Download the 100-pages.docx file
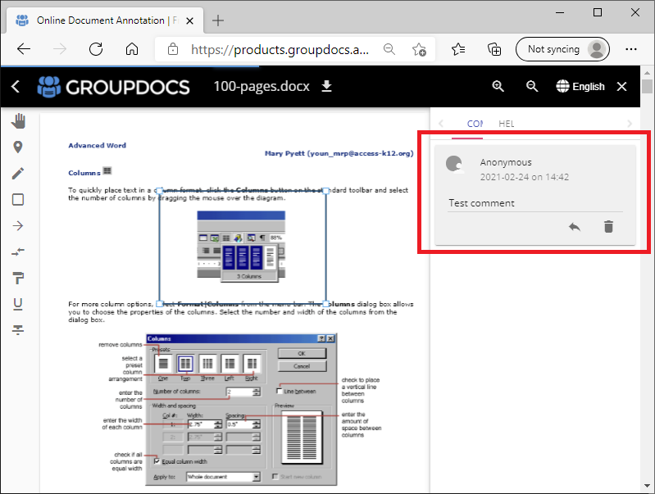 click(x=326, y=86)
